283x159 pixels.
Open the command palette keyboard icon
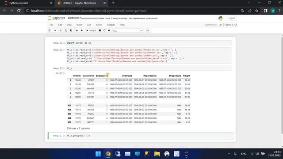(x=148, y=30)
